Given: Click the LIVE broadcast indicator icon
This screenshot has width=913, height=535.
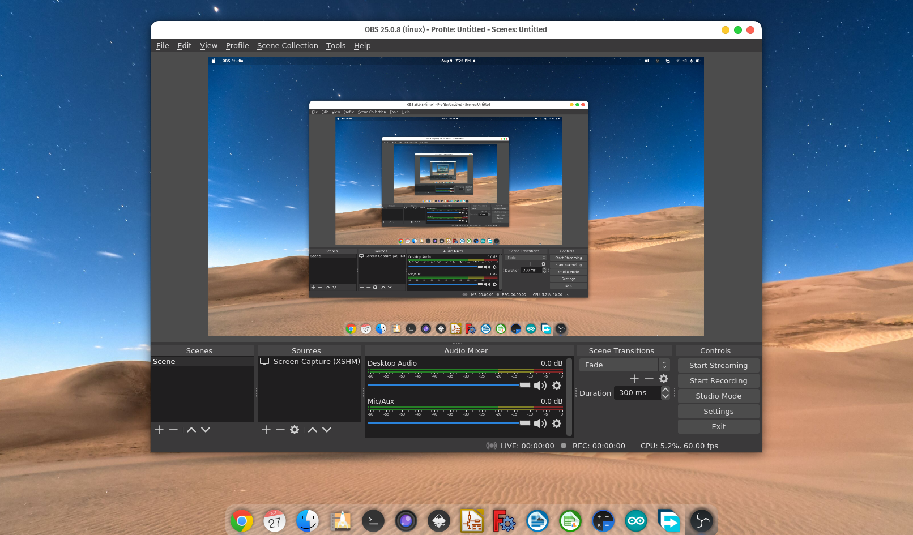Looking at the screenshot, I should 492,446.
